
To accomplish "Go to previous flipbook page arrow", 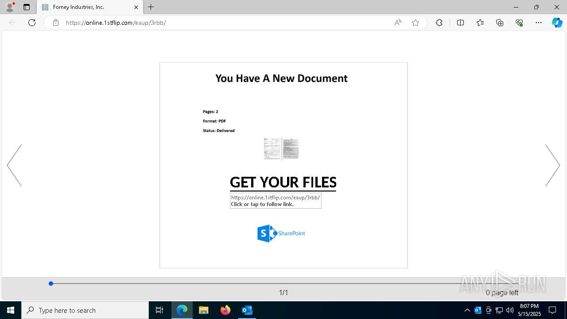I will (x=14, y=165).
